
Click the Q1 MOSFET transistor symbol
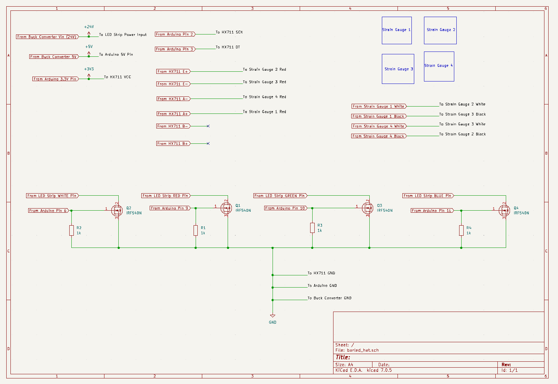[x=226, y=208]
